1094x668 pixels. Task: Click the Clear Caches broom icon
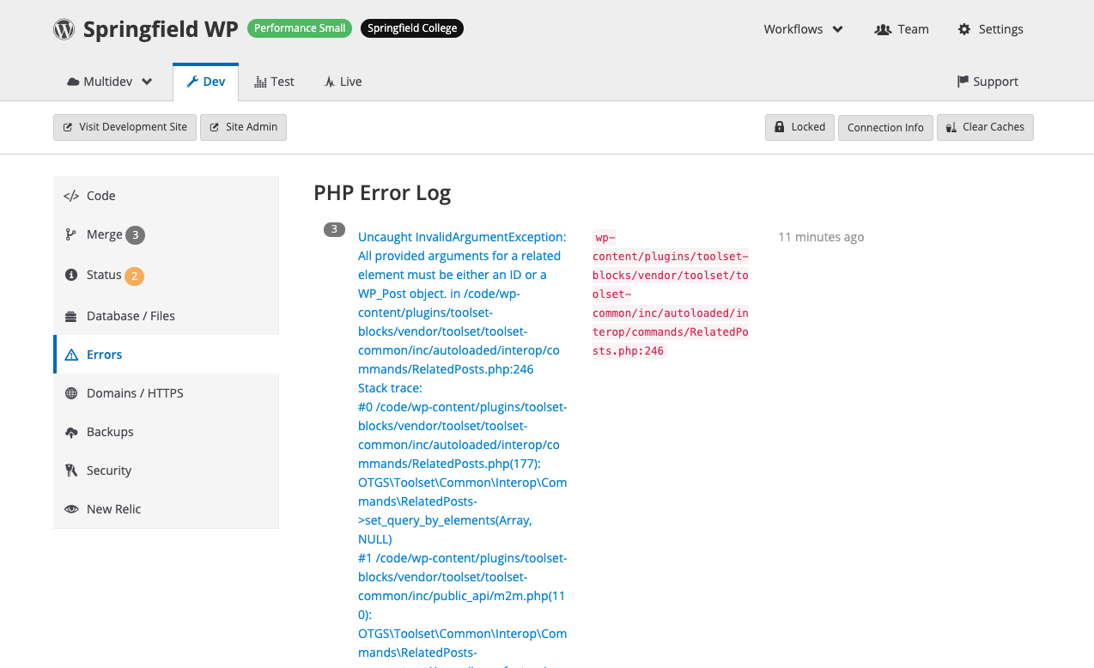tap(951, 127)
